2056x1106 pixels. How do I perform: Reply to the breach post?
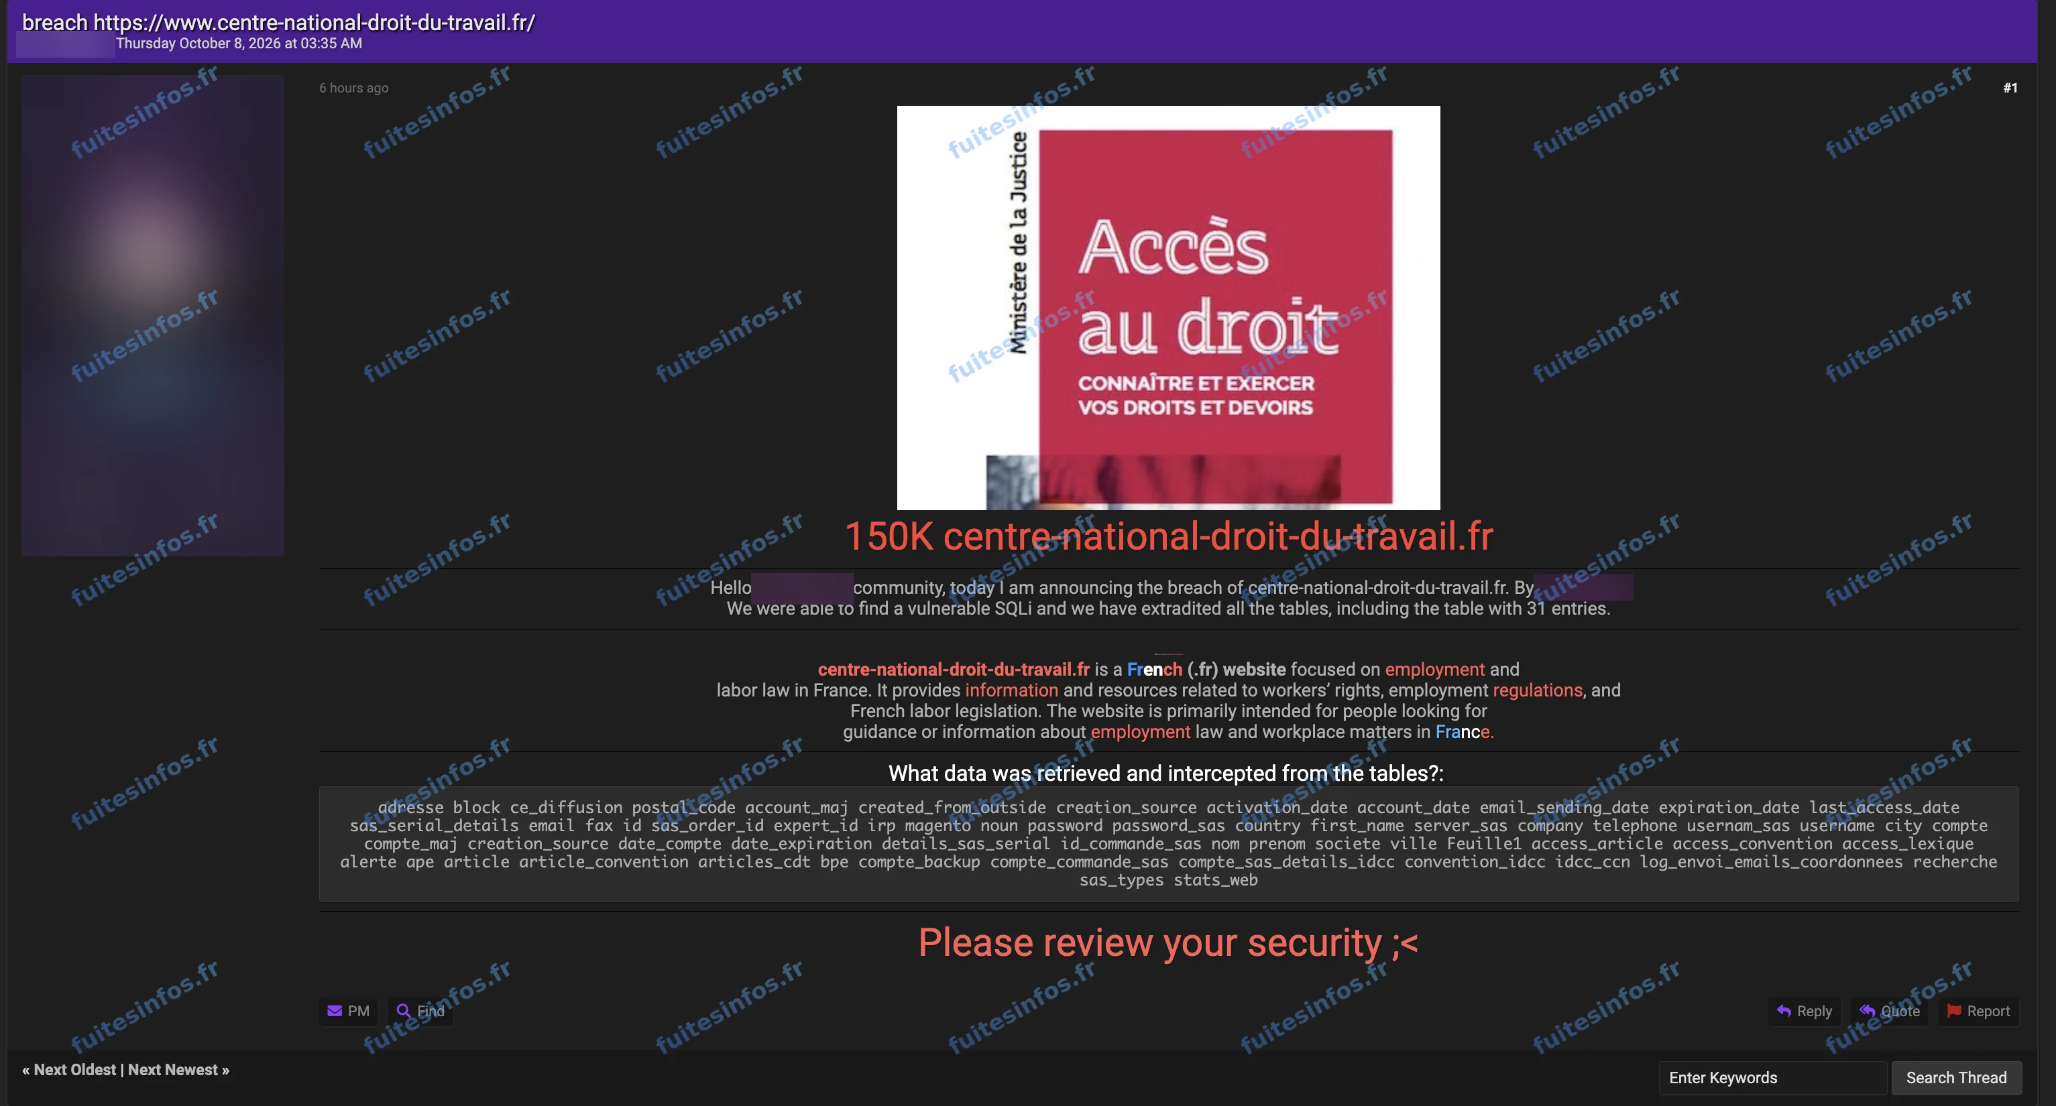point(1805,1011)
